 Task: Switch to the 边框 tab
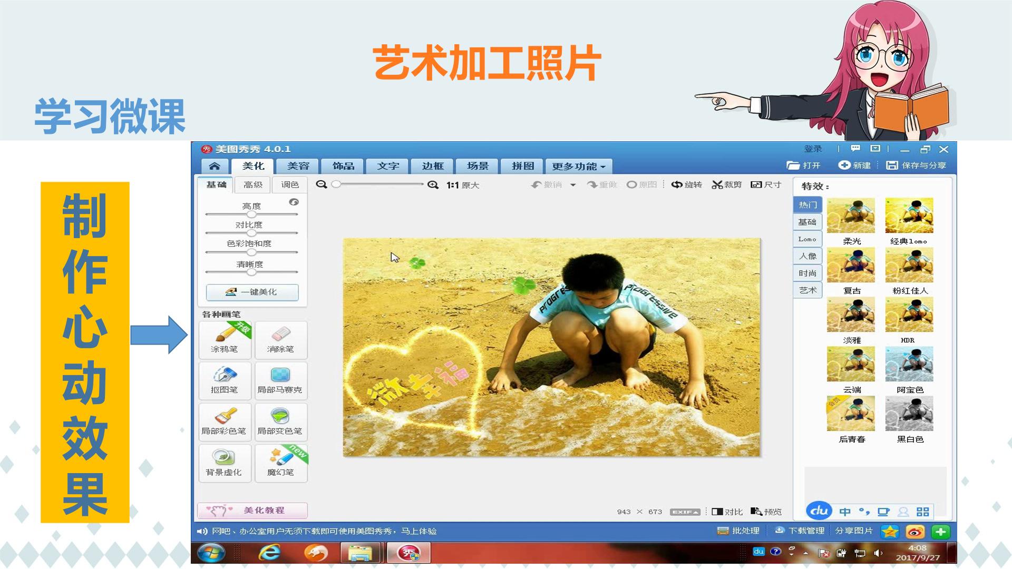tap(433, 166)
